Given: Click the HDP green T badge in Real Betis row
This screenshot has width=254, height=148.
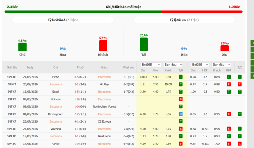Looking at the screenshot, I should tap(229, 136).
